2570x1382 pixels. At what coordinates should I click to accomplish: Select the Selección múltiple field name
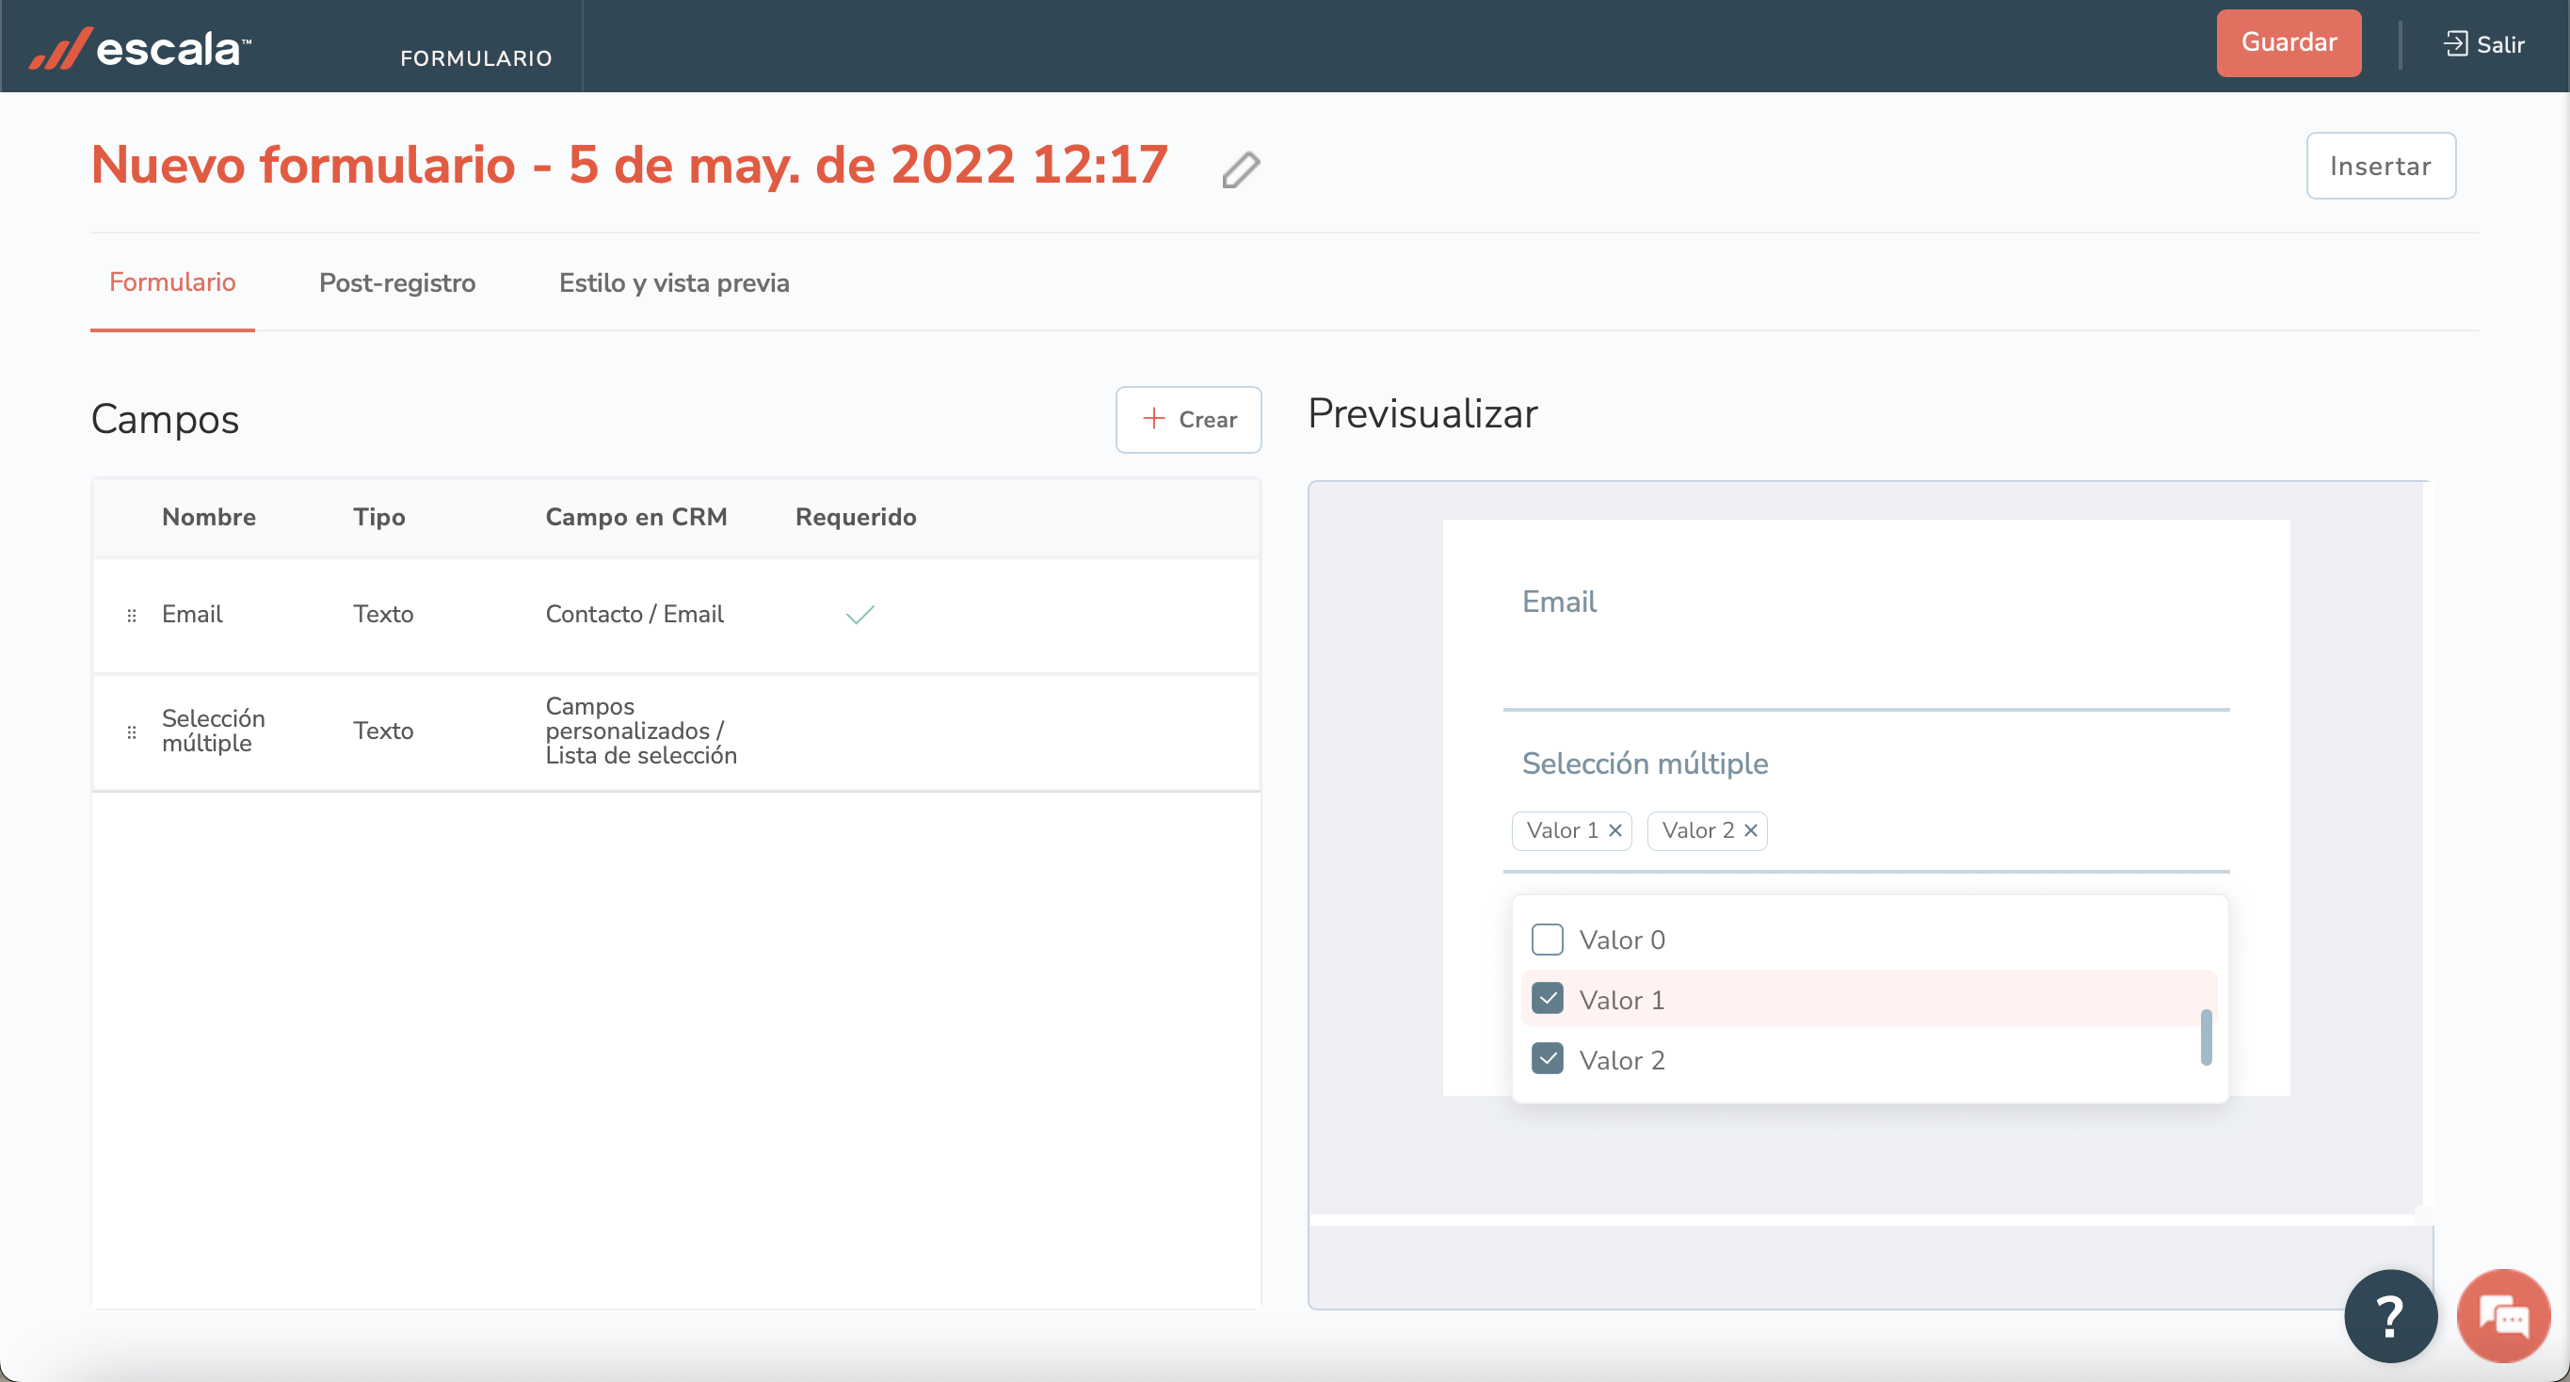coord(214,731)
